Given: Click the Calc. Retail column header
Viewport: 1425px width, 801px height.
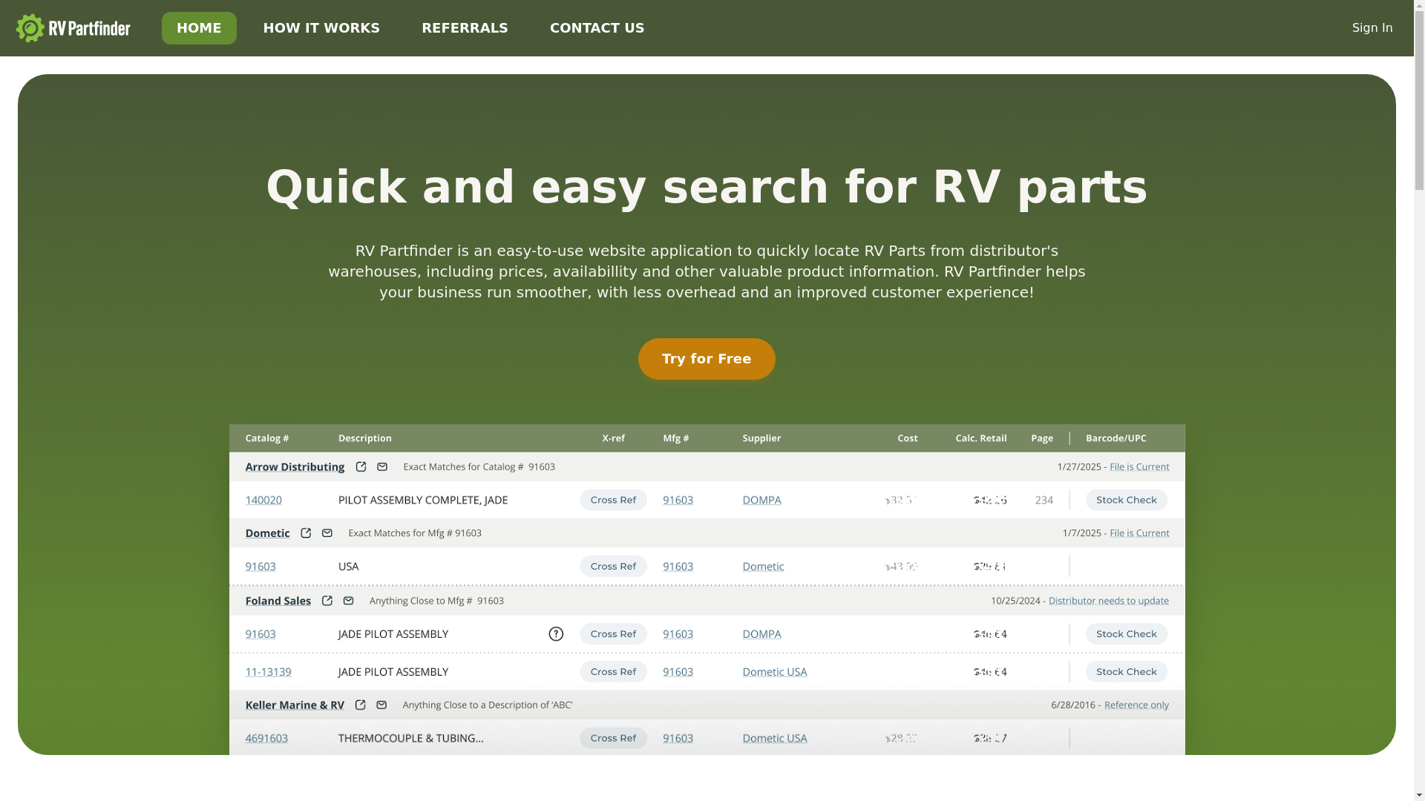Looking at the screenshot, I should pos(980,438).
